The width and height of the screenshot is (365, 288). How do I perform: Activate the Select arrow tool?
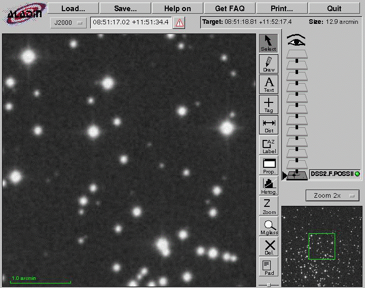pyautogui.click(x=268, y=43)
